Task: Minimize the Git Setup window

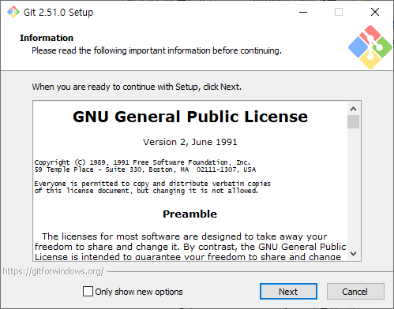Action: pos(303,12)
